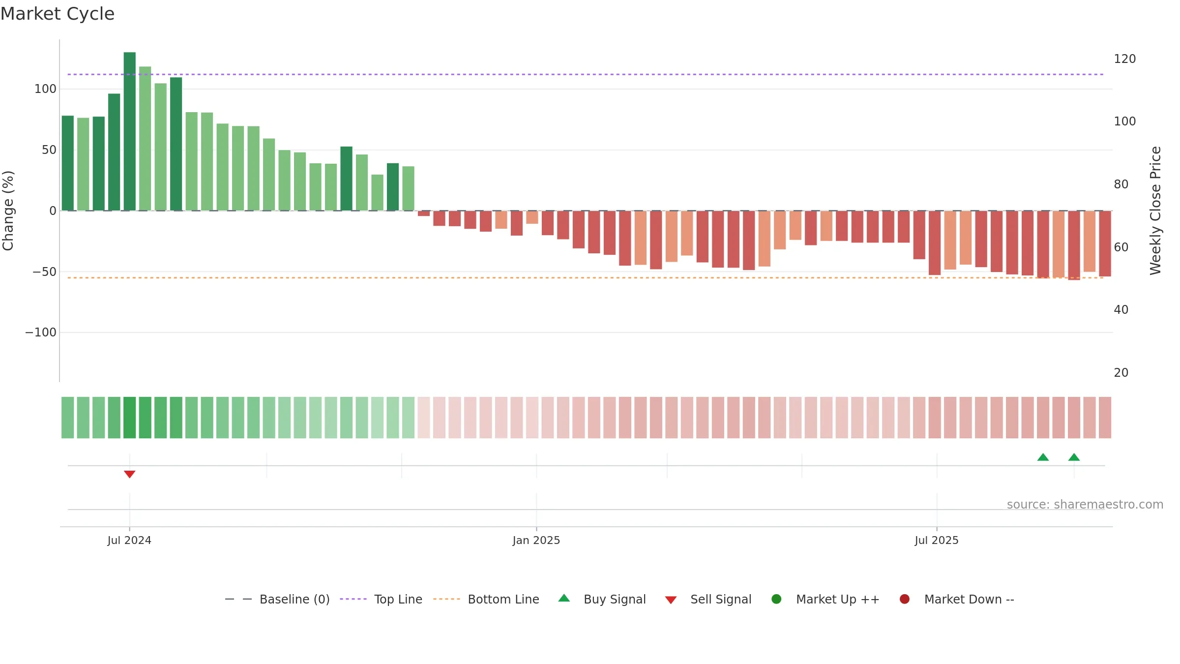Click the first pale pink heatmap cell after the green cells

424,418
